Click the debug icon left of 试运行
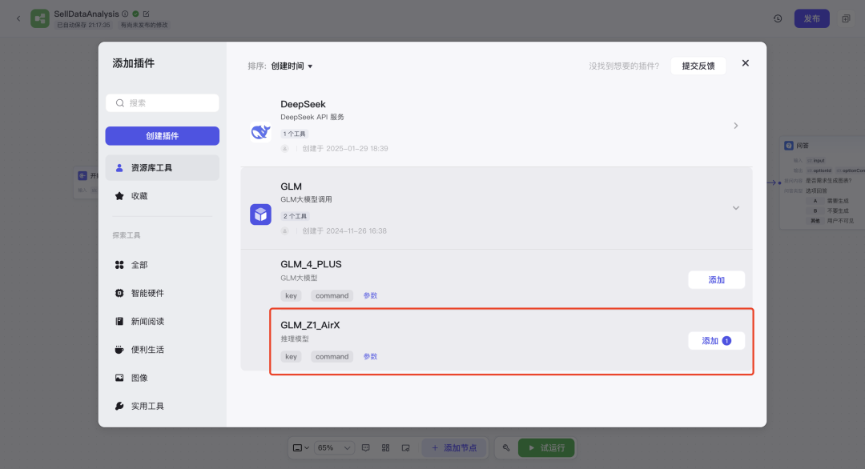The width and height of the screenshot is (865, 469). click(x=506, y=448)
